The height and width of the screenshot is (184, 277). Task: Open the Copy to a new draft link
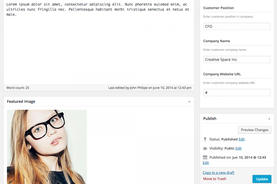coord(218,173)
